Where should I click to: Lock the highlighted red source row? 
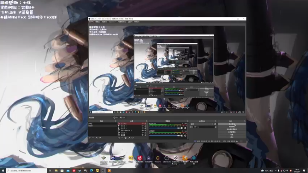coord(146,124)
